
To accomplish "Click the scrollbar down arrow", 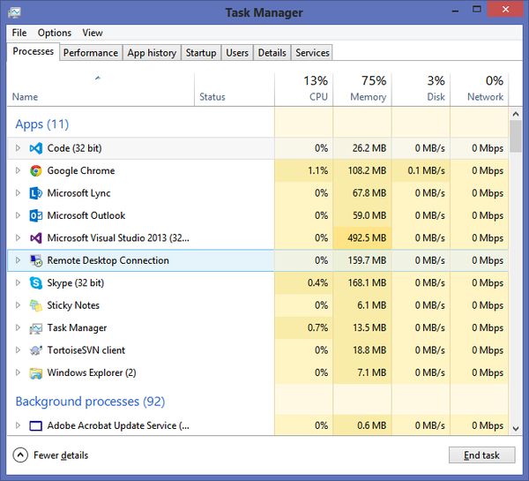I will pyautogui.click(x=516, y=428).
